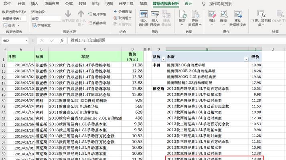This screenshot has height=160, width=286.
Task: Switch to the 视图 View tab
Action: pos(109,4)
